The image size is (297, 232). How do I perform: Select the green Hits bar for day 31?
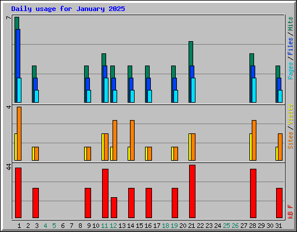[278, 72]
